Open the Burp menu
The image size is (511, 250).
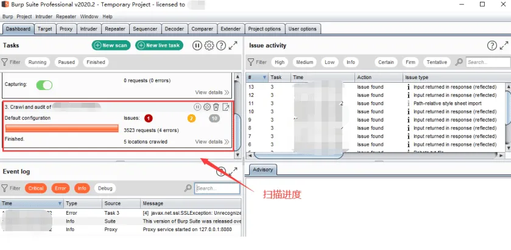coord(8,16)
